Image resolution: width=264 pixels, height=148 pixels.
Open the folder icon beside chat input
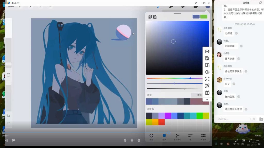pos(261,119)
